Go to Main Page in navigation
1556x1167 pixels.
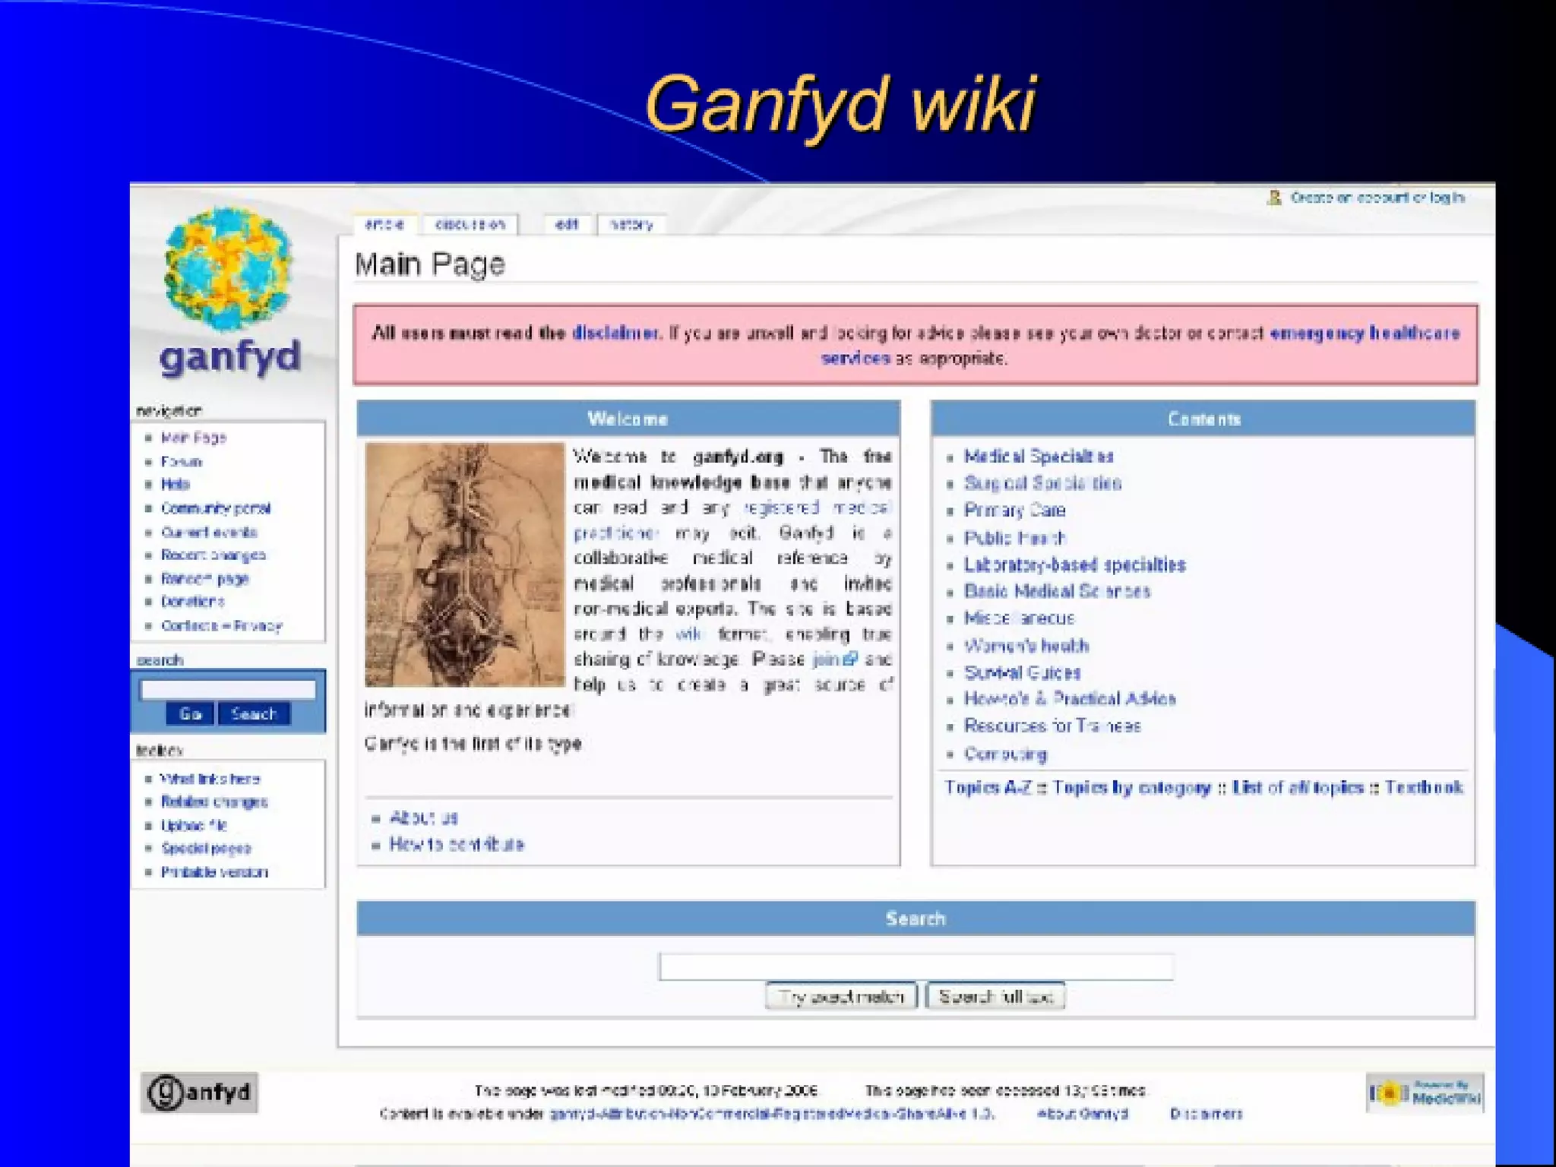pyautogui.click(x=194, y=438)
